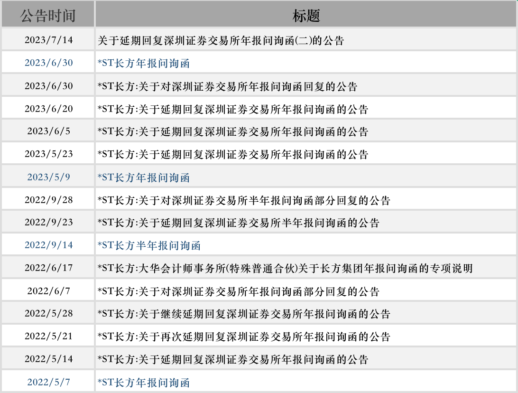Open 关于延期回复深圳证券交易所半年报问询函的公告 title

pyautogui.click(x=238, y=223)
